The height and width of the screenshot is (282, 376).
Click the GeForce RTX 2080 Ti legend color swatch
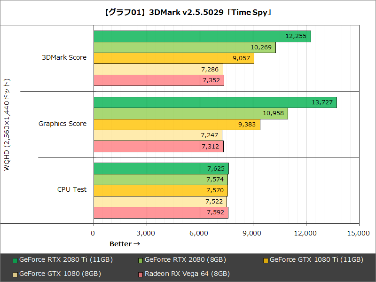point(16,259)
